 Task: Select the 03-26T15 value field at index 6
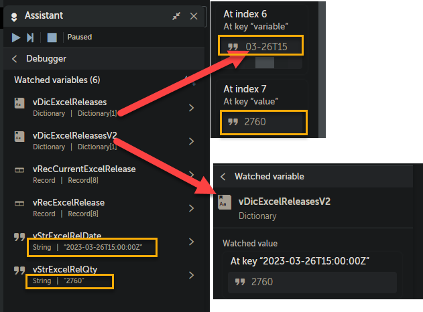point(261,46)
